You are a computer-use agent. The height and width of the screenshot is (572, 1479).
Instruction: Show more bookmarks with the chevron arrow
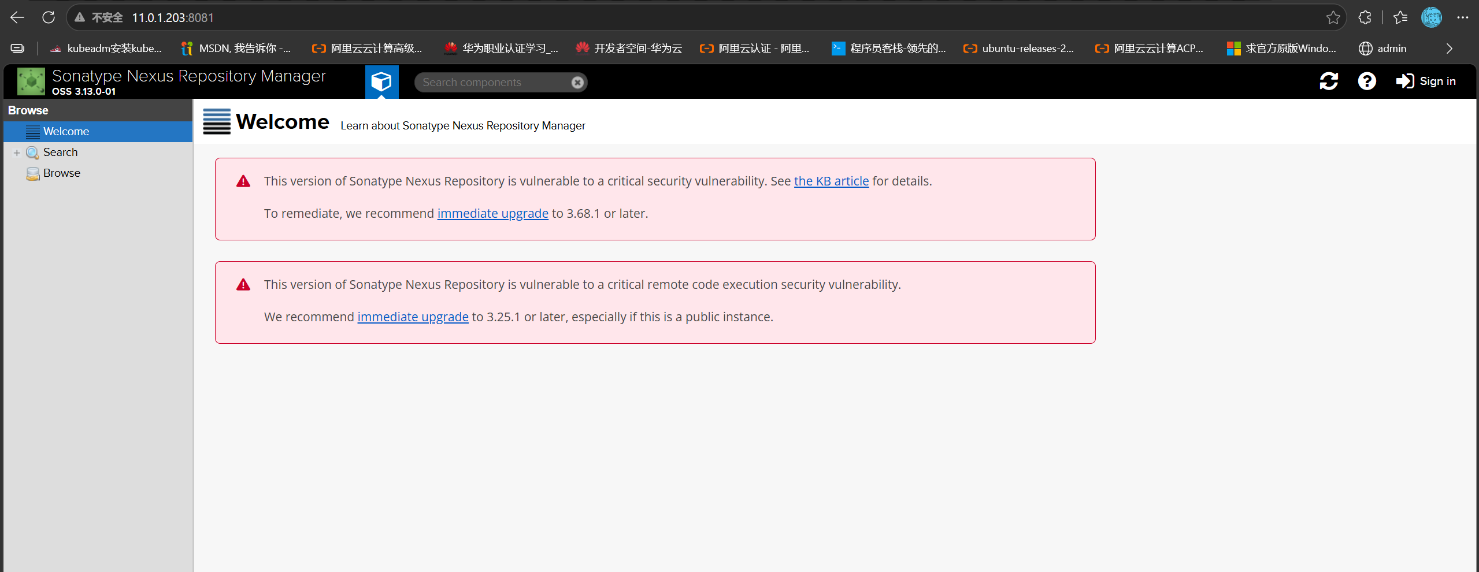(1449, 49)
